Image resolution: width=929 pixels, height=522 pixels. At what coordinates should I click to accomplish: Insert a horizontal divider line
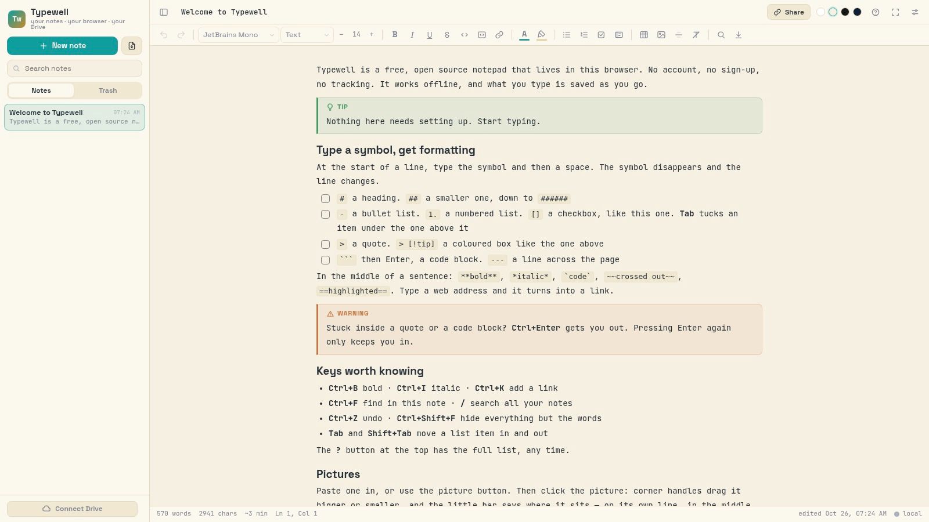point(679,35)
